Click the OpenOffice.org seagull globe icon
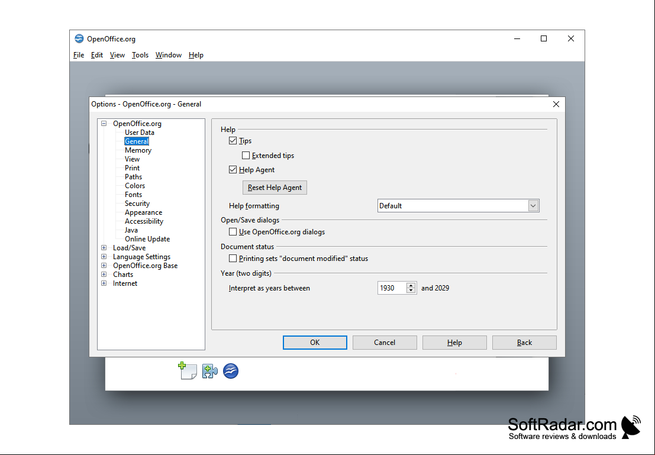 (x=231, y=371)
